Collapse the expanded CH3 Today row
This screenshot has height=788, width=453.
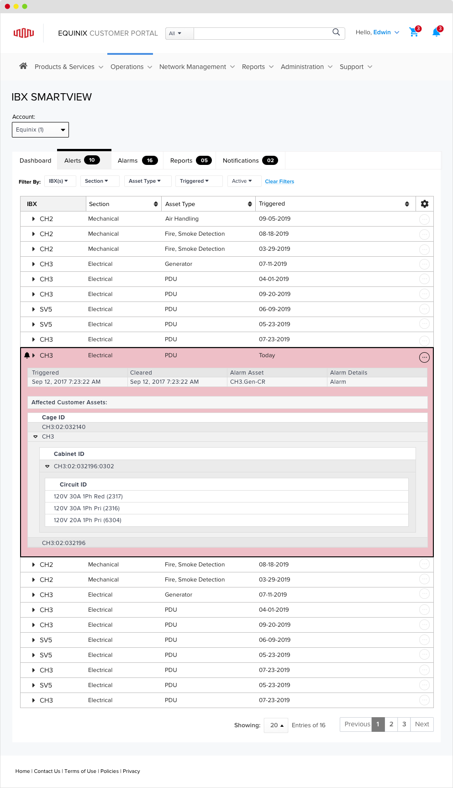tap(33, 355)
